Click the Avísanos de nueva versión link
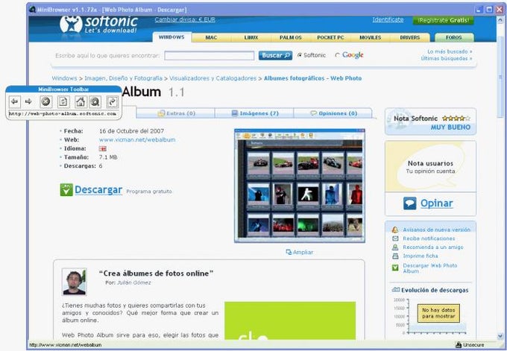 [436, 230]
